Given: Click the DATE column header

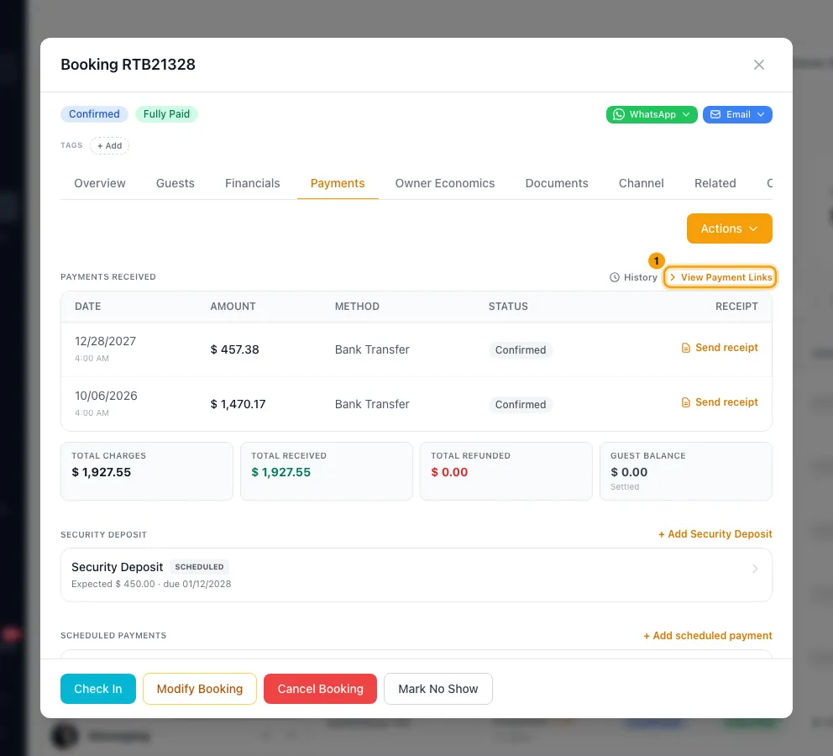Looking at the screenshot, I should pyautogui.click(x=87, y=307).
